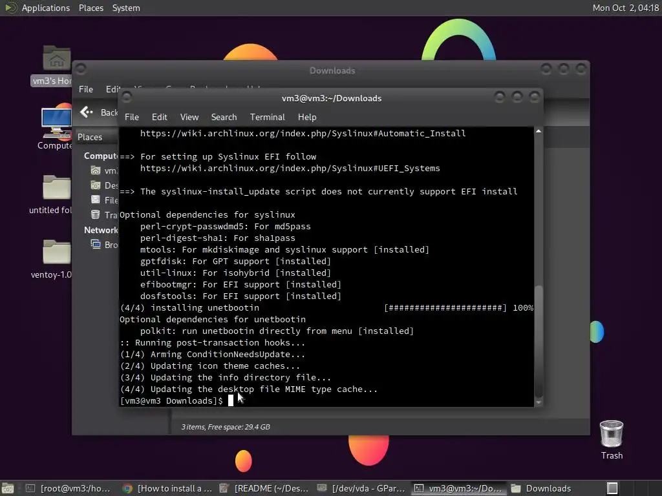
Task: Click MATE logo icon in top panel
Action: pos(10,8)
